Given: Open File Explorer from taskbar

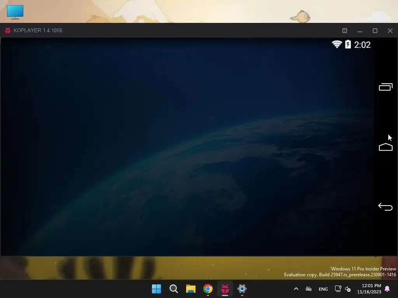Looking at the screenshot, I should click(x=190, y=289).
